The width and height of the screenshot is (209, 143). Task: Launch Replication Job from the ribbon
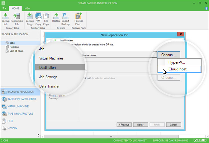tap(17, 19)
